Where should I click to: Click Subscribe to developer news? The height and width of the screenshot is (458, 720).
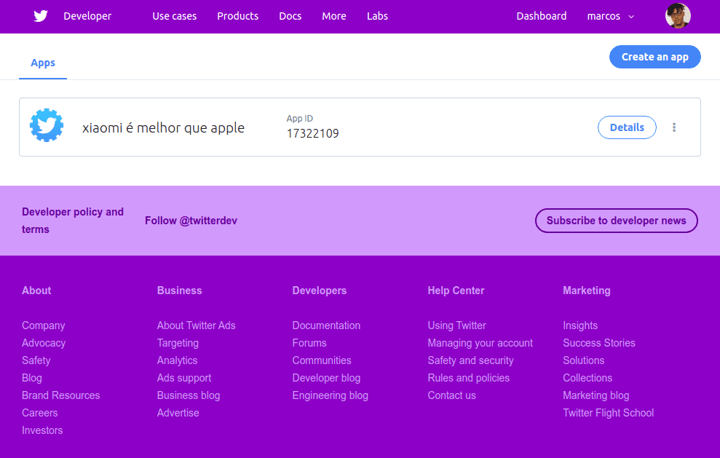tap(616, 221)
